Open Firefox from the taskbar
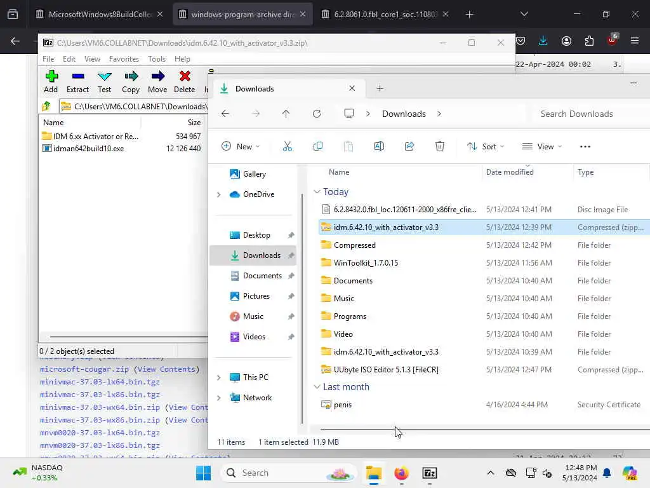The width and height of the screenshot is (650, 488). [x=401, y=473]
